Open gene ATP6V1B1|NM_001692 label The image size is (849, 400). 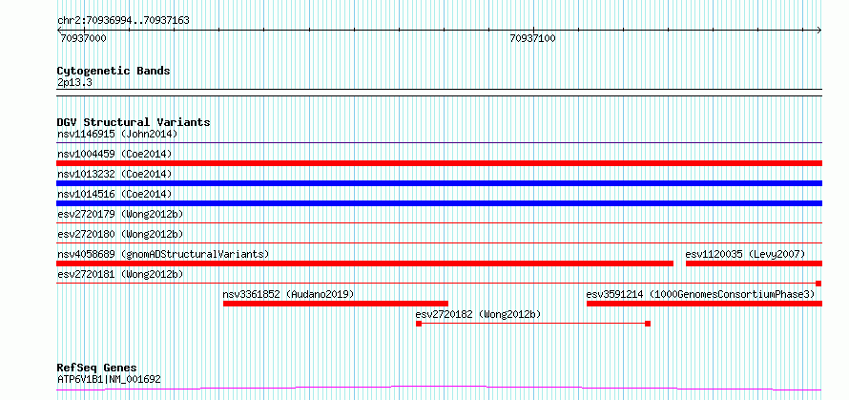109,379
